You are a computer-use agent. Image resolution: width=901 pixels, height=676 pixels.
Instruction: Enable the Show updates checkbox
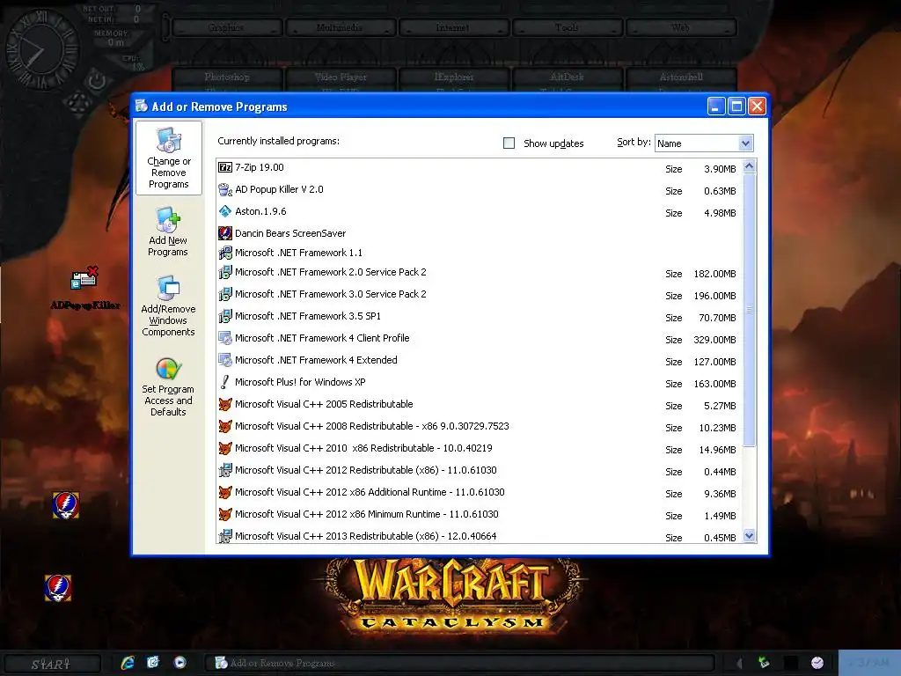click(509, 143)
